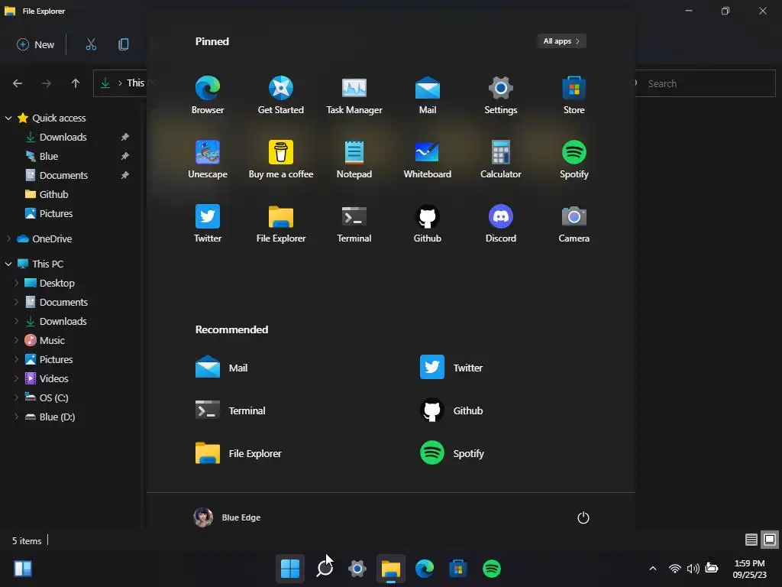782x587 pixels.
Task: Expand Desktop under This PC
Action: click(x=16, y=283)
